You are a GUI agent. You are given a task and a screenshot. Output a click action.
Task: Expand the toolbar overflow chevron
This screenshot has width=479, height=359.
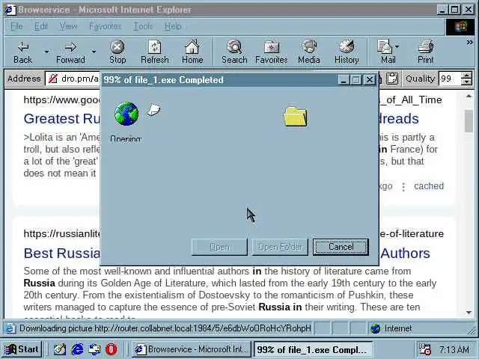click(x=469, y=43)
